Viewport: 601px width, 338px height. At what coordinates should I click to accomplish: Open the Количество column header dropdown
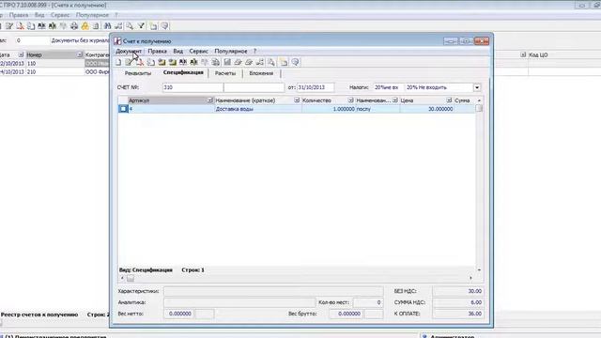tap(350, 100)
